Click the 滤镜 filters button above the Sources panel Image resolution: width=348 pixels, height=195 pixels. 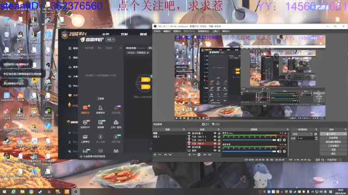[x=216, y=124]
